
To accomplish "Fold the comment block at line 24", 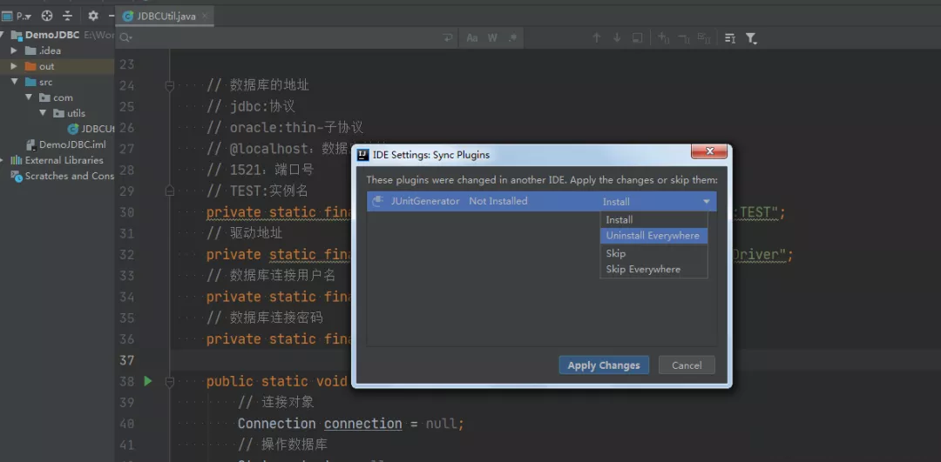I will 169,85.
